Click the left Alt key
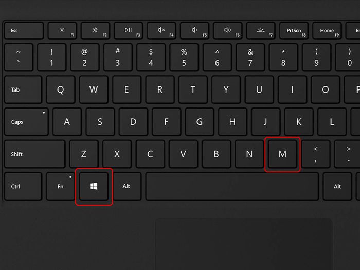Image resolution: width=360 pixels, height=270 pixels. [x=127, y=186]
